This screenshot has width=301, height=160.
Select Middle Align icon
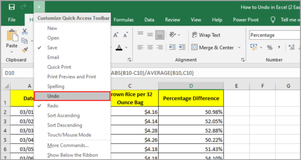pyautogui.click(x=150, y=35)
